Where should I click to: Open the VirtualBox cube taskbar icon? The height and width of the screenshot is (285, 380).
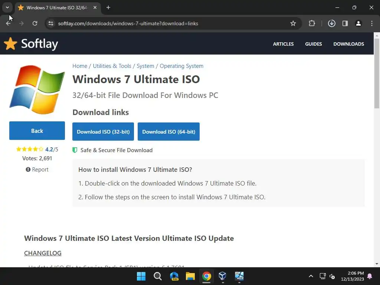click(x=223, y=276)
